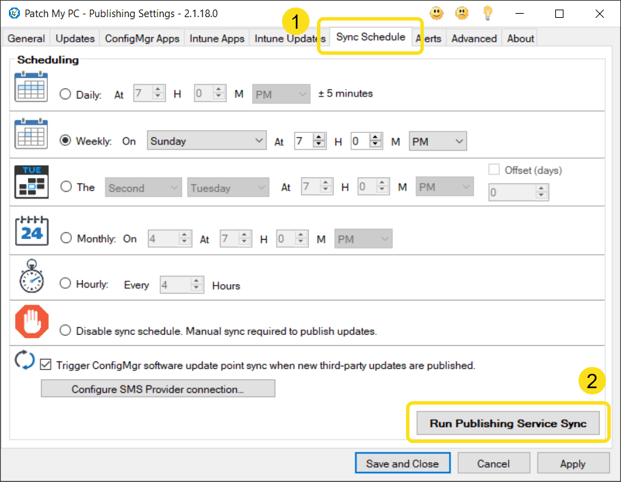Click the sad smiley feedback icon
This screenshot has height=482, width=621.
tap(461, 13)
